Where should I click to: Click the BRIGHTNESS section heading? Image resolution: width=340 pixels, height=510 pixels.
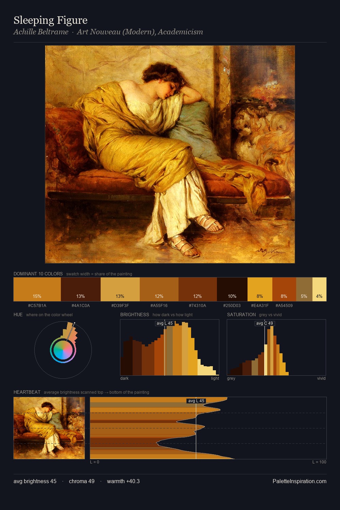pos(135,314)
